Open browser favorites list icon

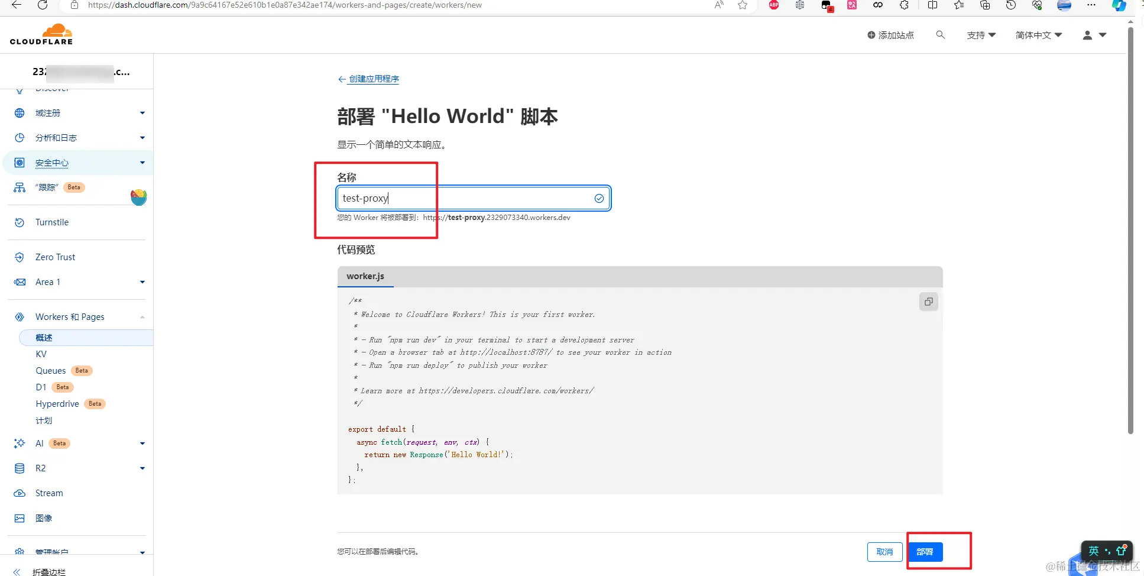958,5
